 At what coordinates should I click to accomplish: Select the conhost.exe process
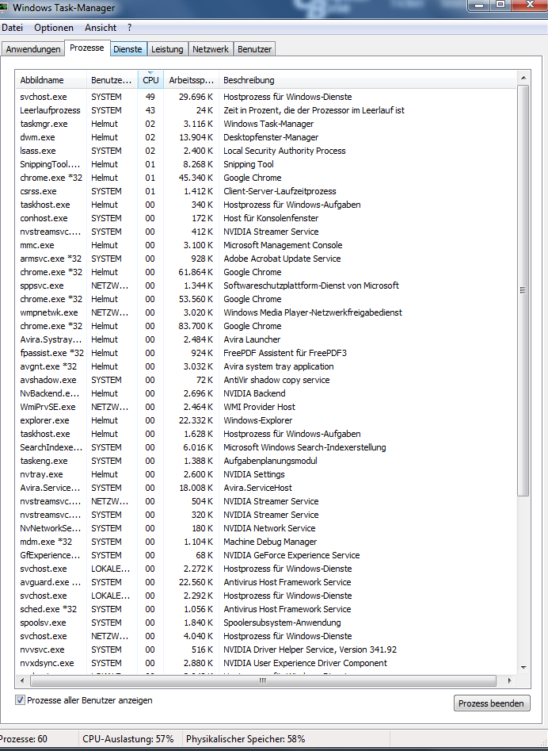coord(266,218)
